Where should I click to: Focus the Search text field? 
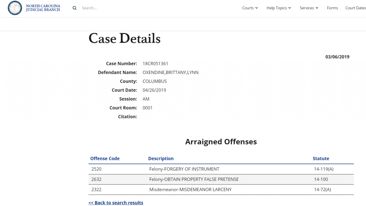(x=107, y=8)
